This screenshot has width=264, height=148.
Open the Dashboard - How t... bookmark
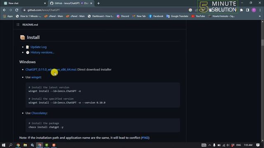click(101, 16)
